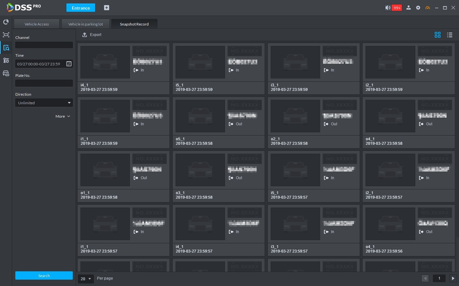Open the o1_1 snapshot thumbnail

pos(105,170)
